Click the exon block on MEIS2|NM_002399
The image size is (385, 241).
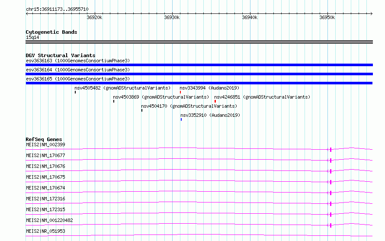click(x=331, y=150)
